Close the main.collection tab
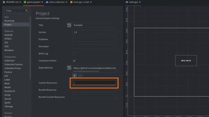The image size is (209, 117). tap(67, 2)
